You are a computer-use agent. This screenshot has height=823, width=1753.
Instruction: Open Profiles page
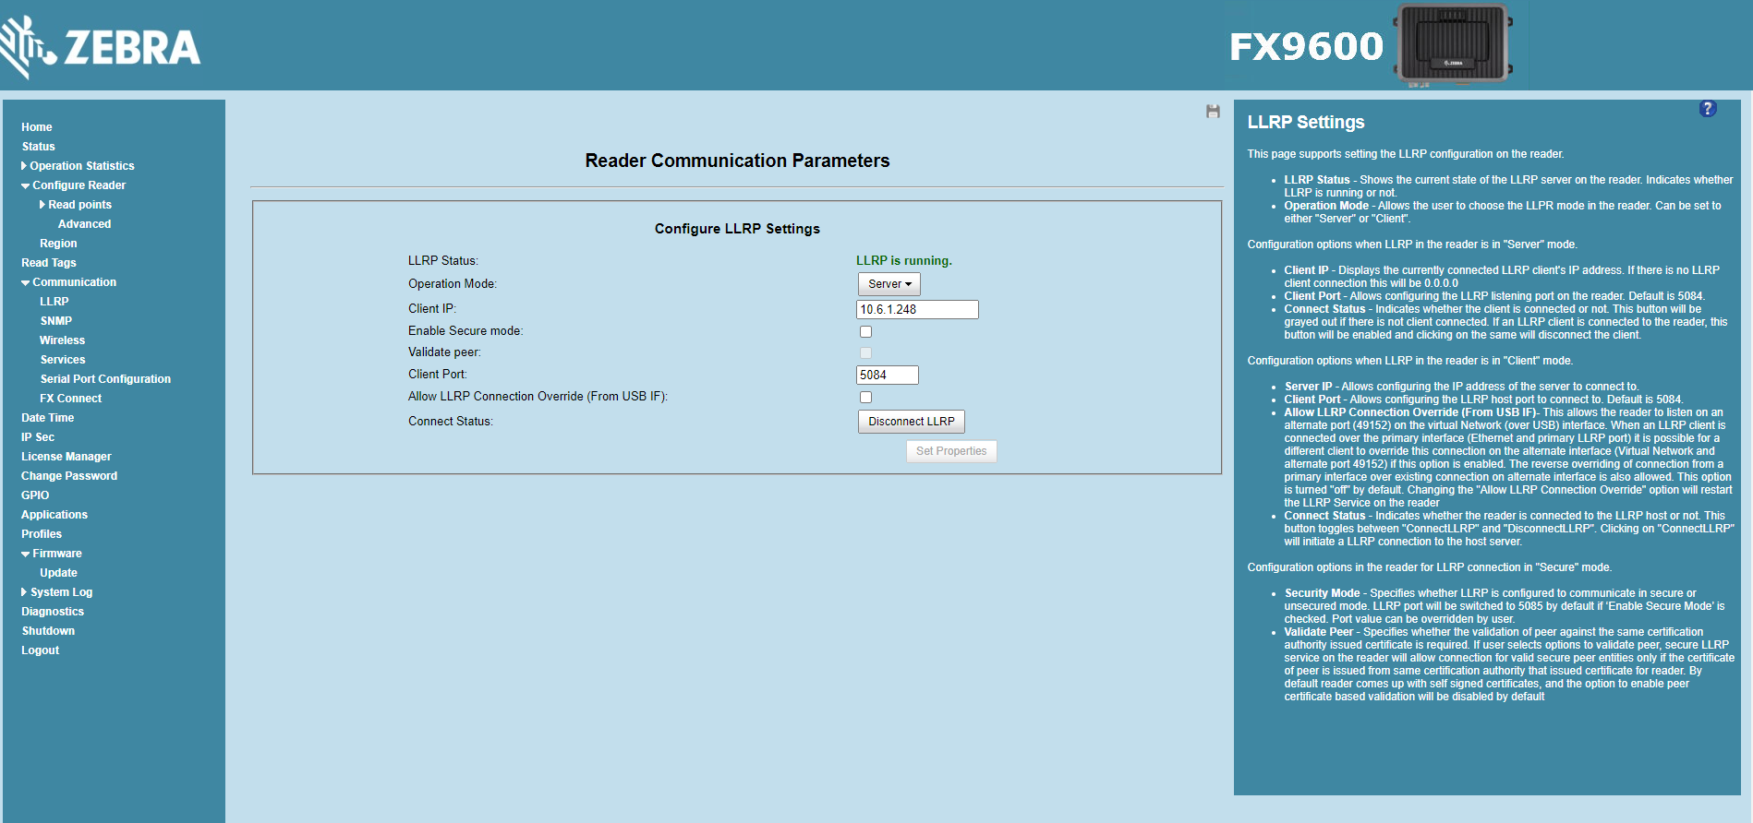(42, 534)
